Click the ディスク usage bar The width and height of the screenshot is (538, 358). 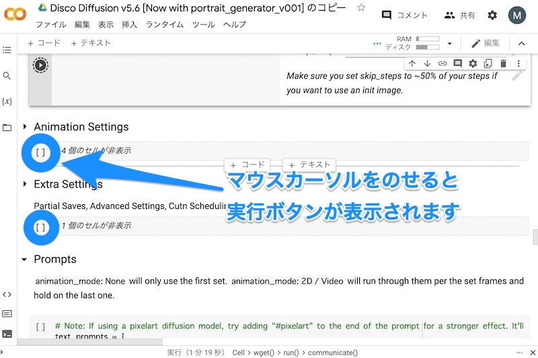(x=428, y=47)
